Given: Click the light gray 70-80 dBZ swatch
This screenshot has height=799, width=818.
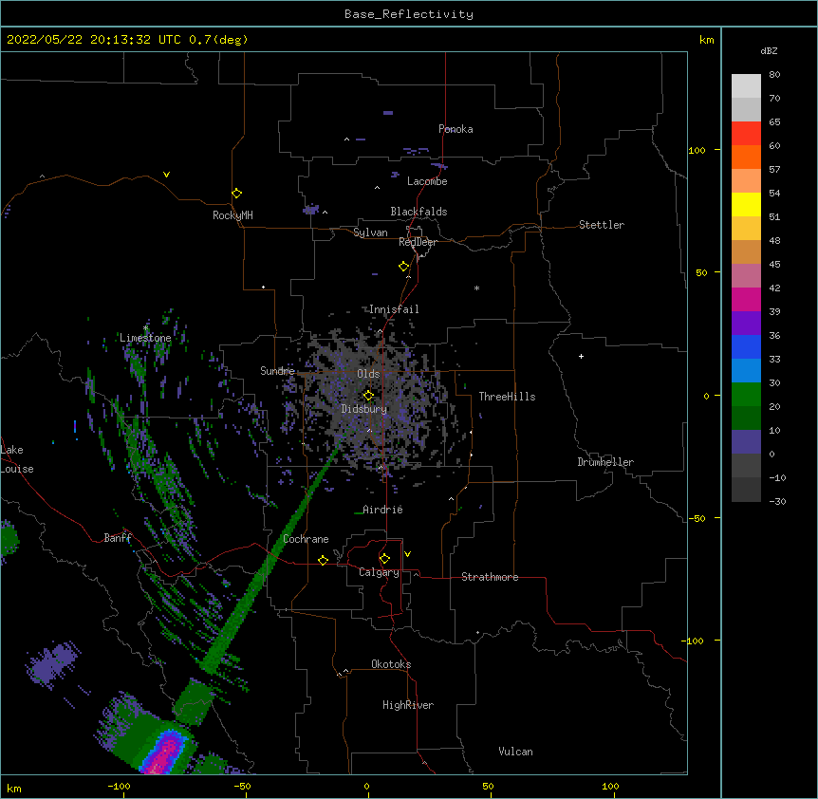Looking at the screenshot, I should click(x=746, y=86).
